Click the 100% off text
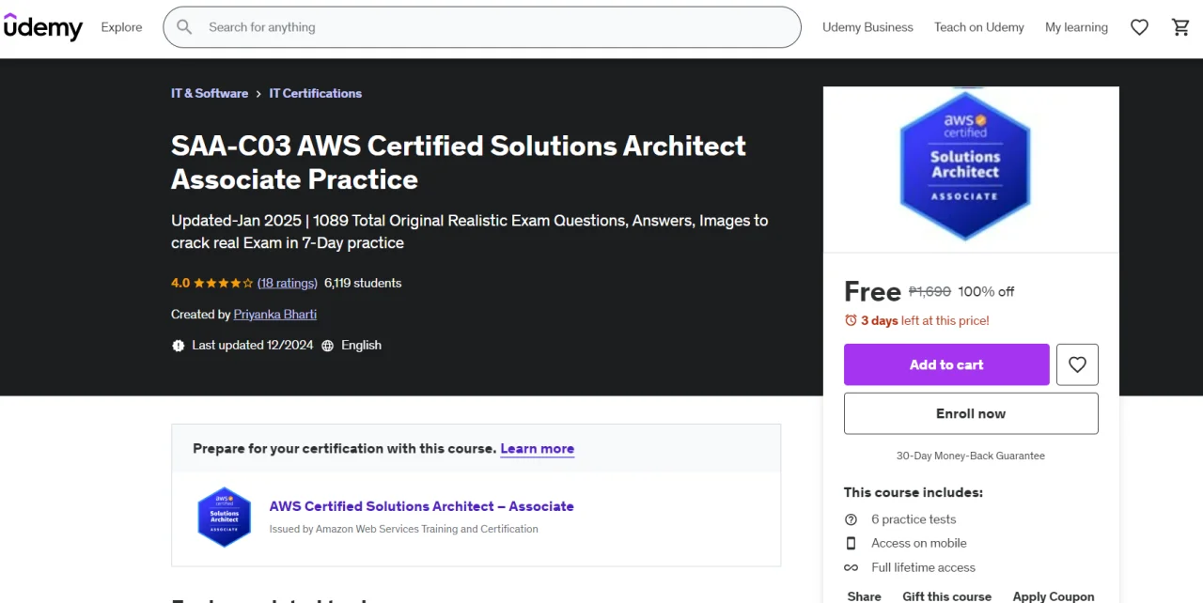1203x603 pixels. coord(986,292)
